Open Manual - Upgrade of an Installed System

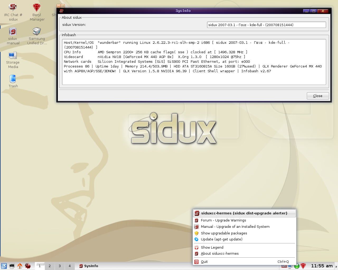[x=244, y=227]
